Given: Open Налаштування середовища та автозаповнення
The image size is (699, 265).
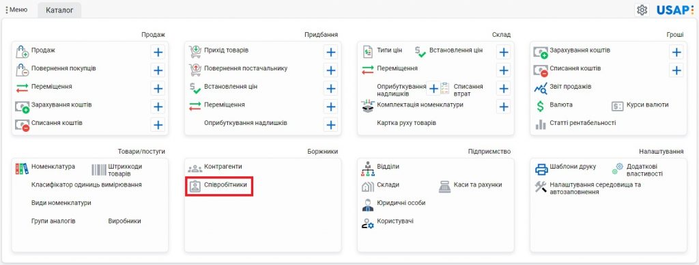Looking at the screenshot, I should tap(595, 188).
